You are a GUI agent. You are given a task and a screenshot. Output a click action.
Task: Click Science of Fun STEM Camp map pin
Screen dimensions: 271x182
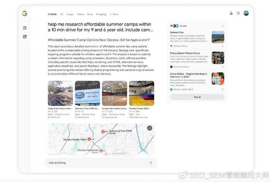tap(103, 132)
